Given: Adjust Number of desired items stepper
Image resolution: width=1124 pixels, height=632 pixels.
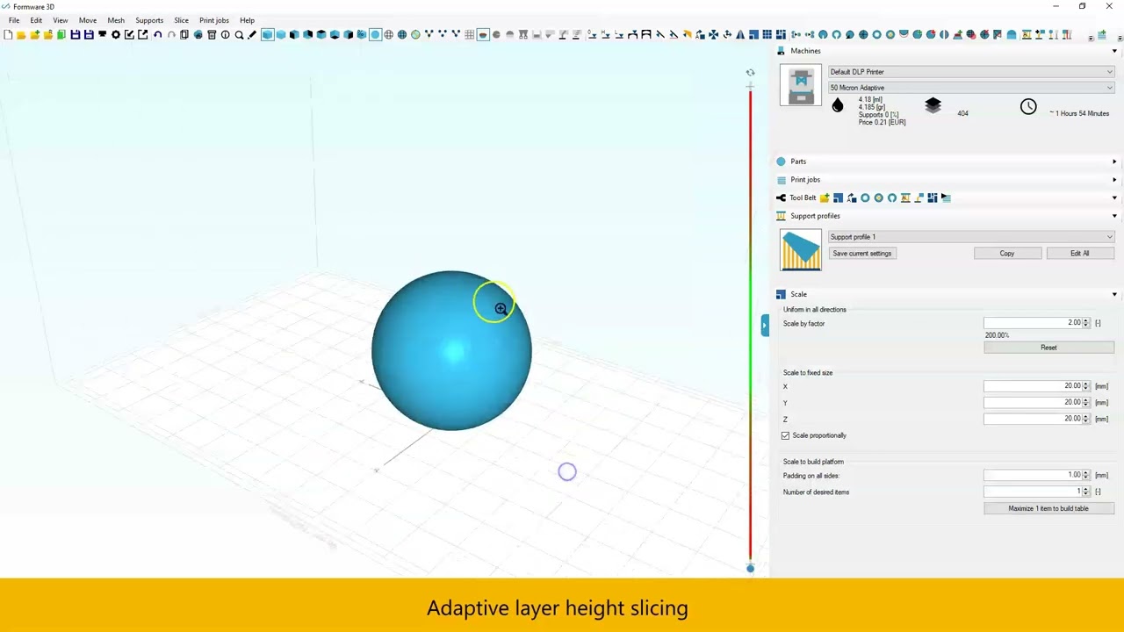Looking at the screenshot, I should tap(1086, 492).
